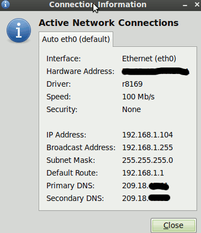Click the Secondary DNS: label
201x233 pixels.
(75, 198)
